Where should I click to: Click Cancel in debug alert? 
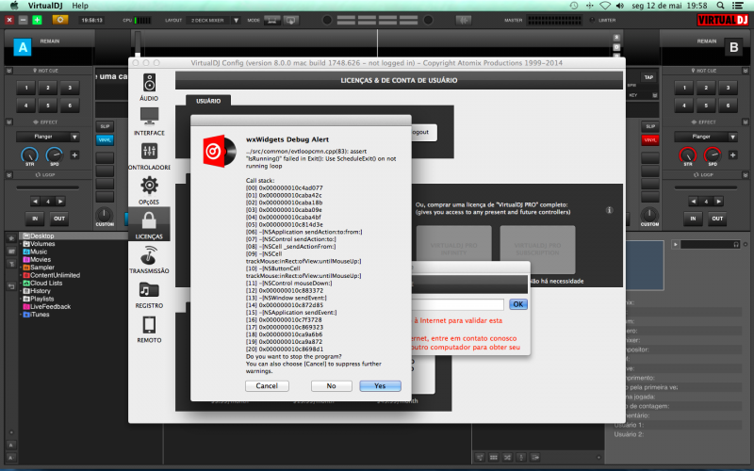coord(267,386)
